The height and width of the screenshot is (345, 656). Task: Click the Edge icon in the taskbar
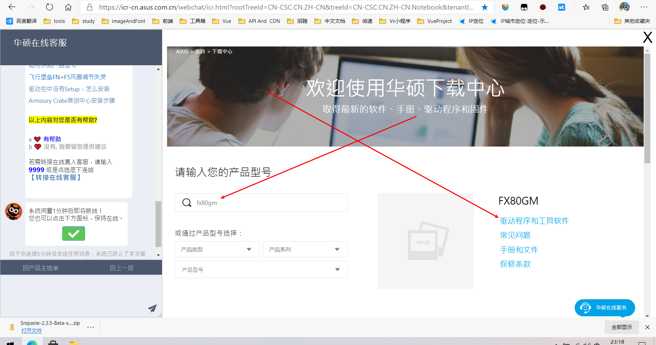pos(32,343)
